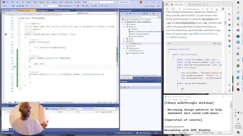Click the Search Error List field
243x136 pixels.
[x=106, y=109]
